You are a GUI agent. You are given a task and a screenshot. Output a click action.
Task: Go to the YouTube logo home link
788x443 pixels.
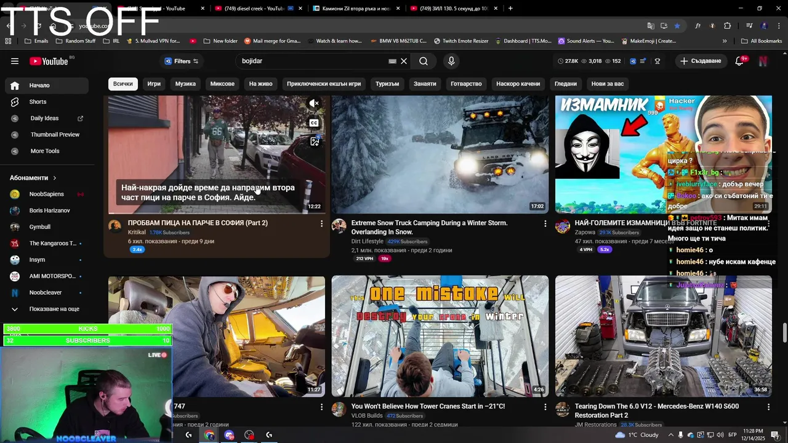click(48, 61)
